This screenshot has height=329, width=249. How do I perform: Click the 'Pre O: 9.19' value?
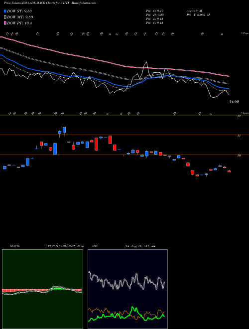[155, 11]
